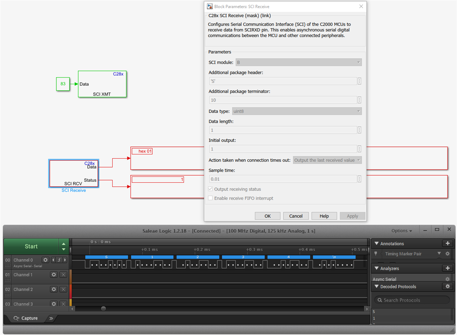Image resolution: width=457 pixels, height=335 pixels.
Task: Collapse the Annotations panel
Action: coord(376,244)
